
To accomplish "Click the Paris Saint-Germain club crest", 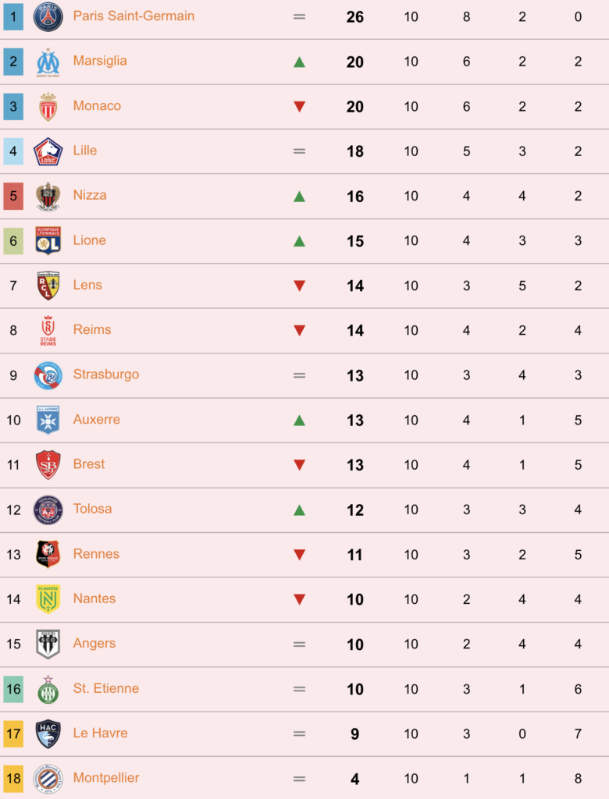I will [48, 16].
